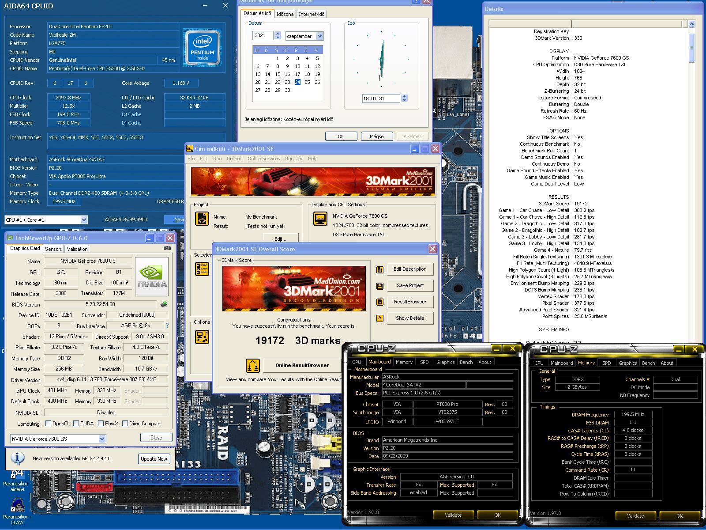Screen dimensions: 706x530
Task: Click the year 2021 stepper up arrow
Action: (x=278, y=34)
